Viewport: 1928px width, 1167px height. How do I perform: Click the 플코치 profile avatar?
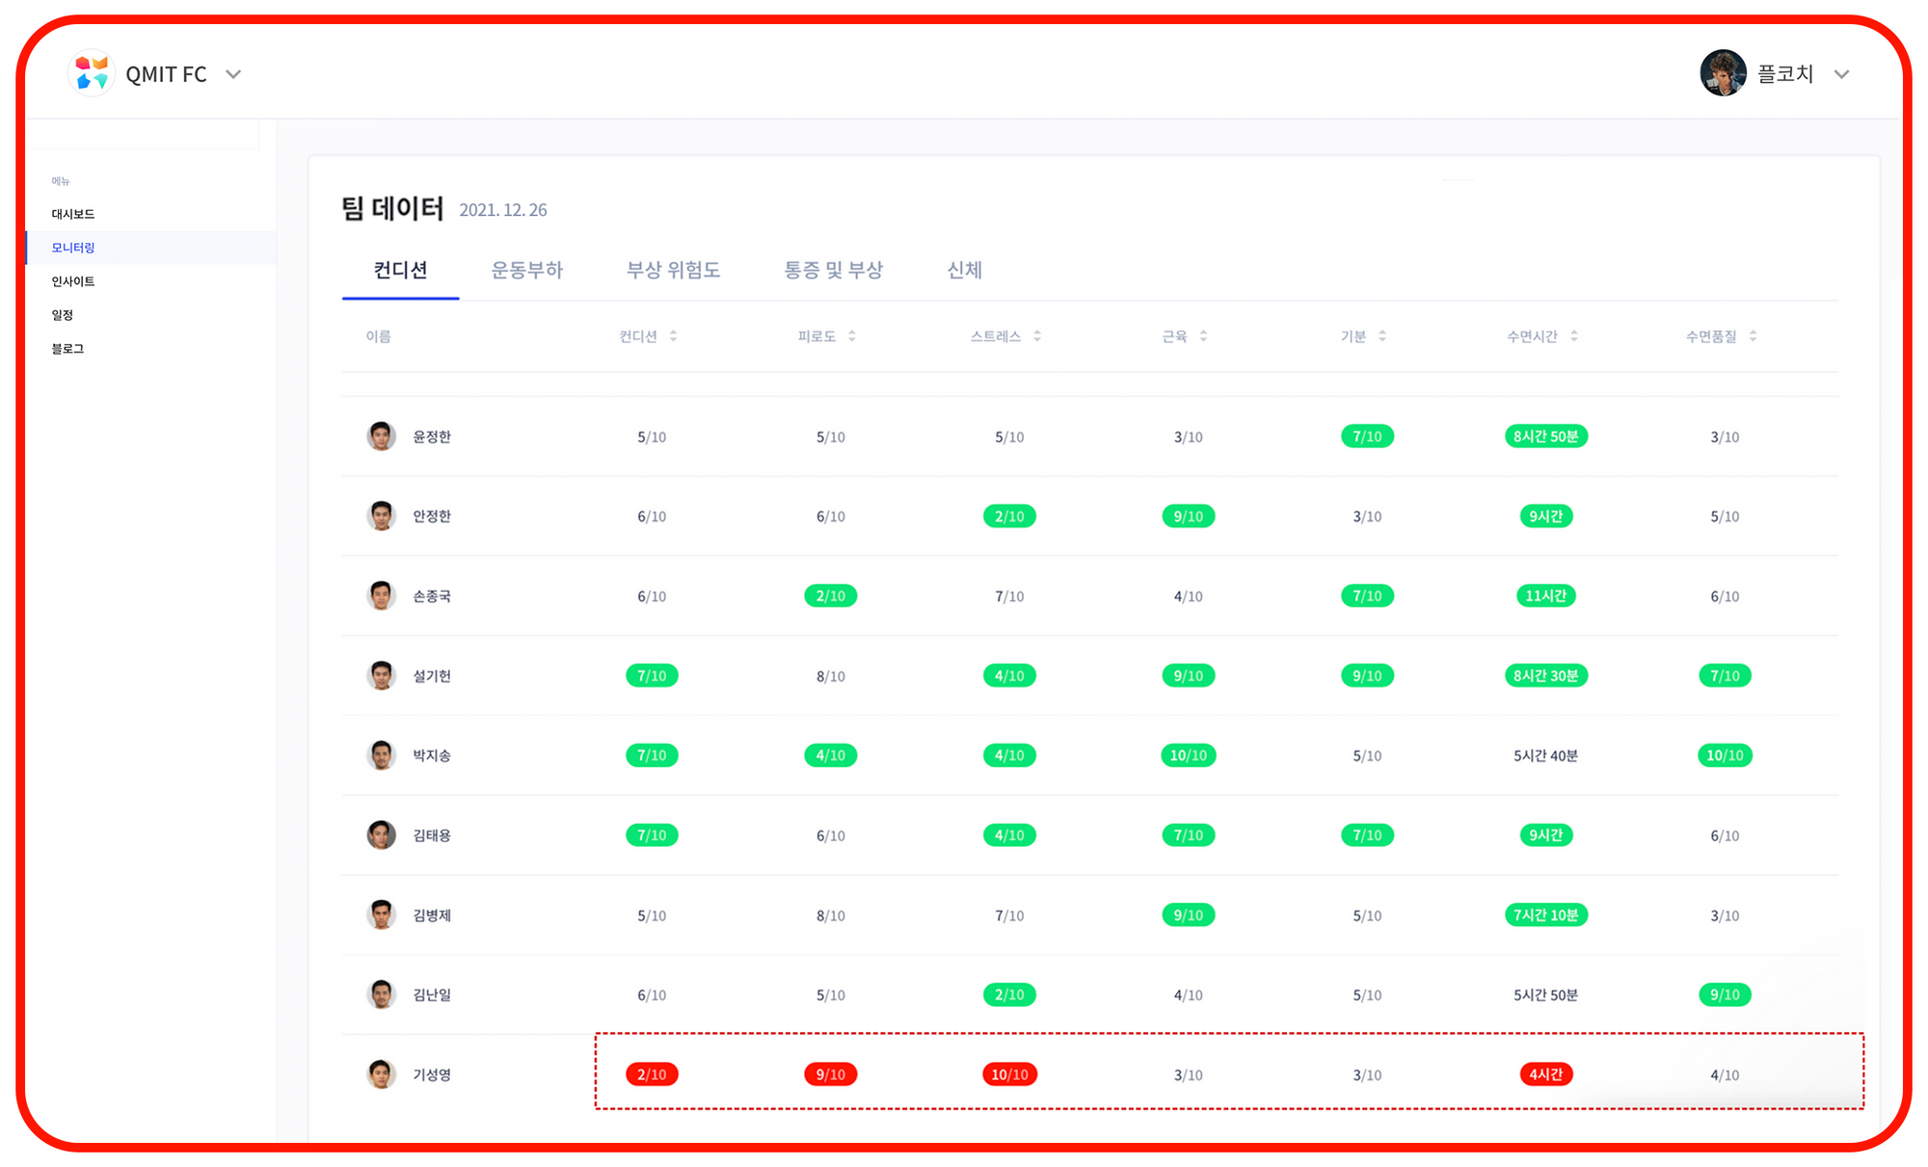pos(1723,73)
